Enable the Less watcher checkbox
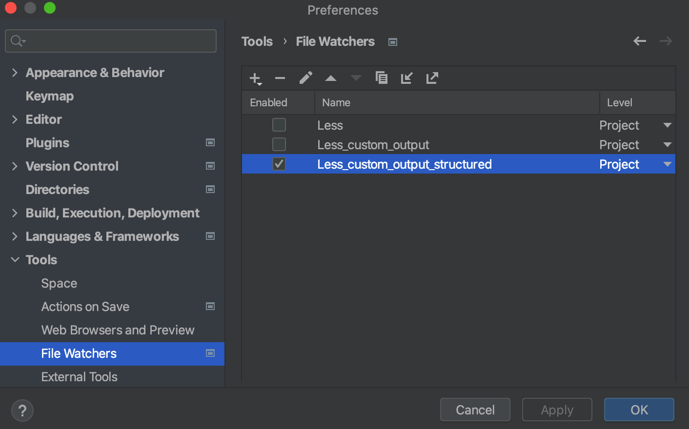Screen dimensions: 689x429 (279, 125)
